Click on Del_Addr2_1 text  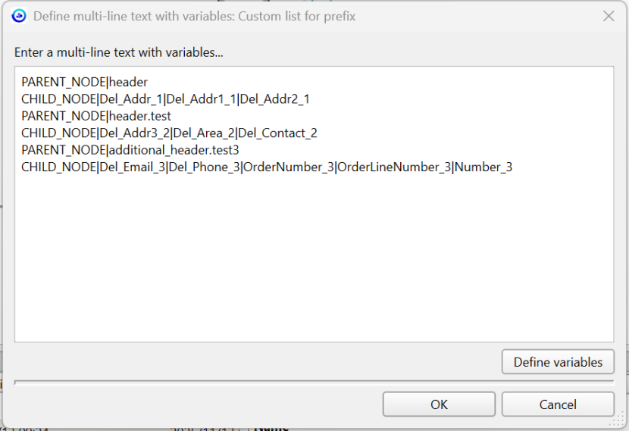point(274,99)
